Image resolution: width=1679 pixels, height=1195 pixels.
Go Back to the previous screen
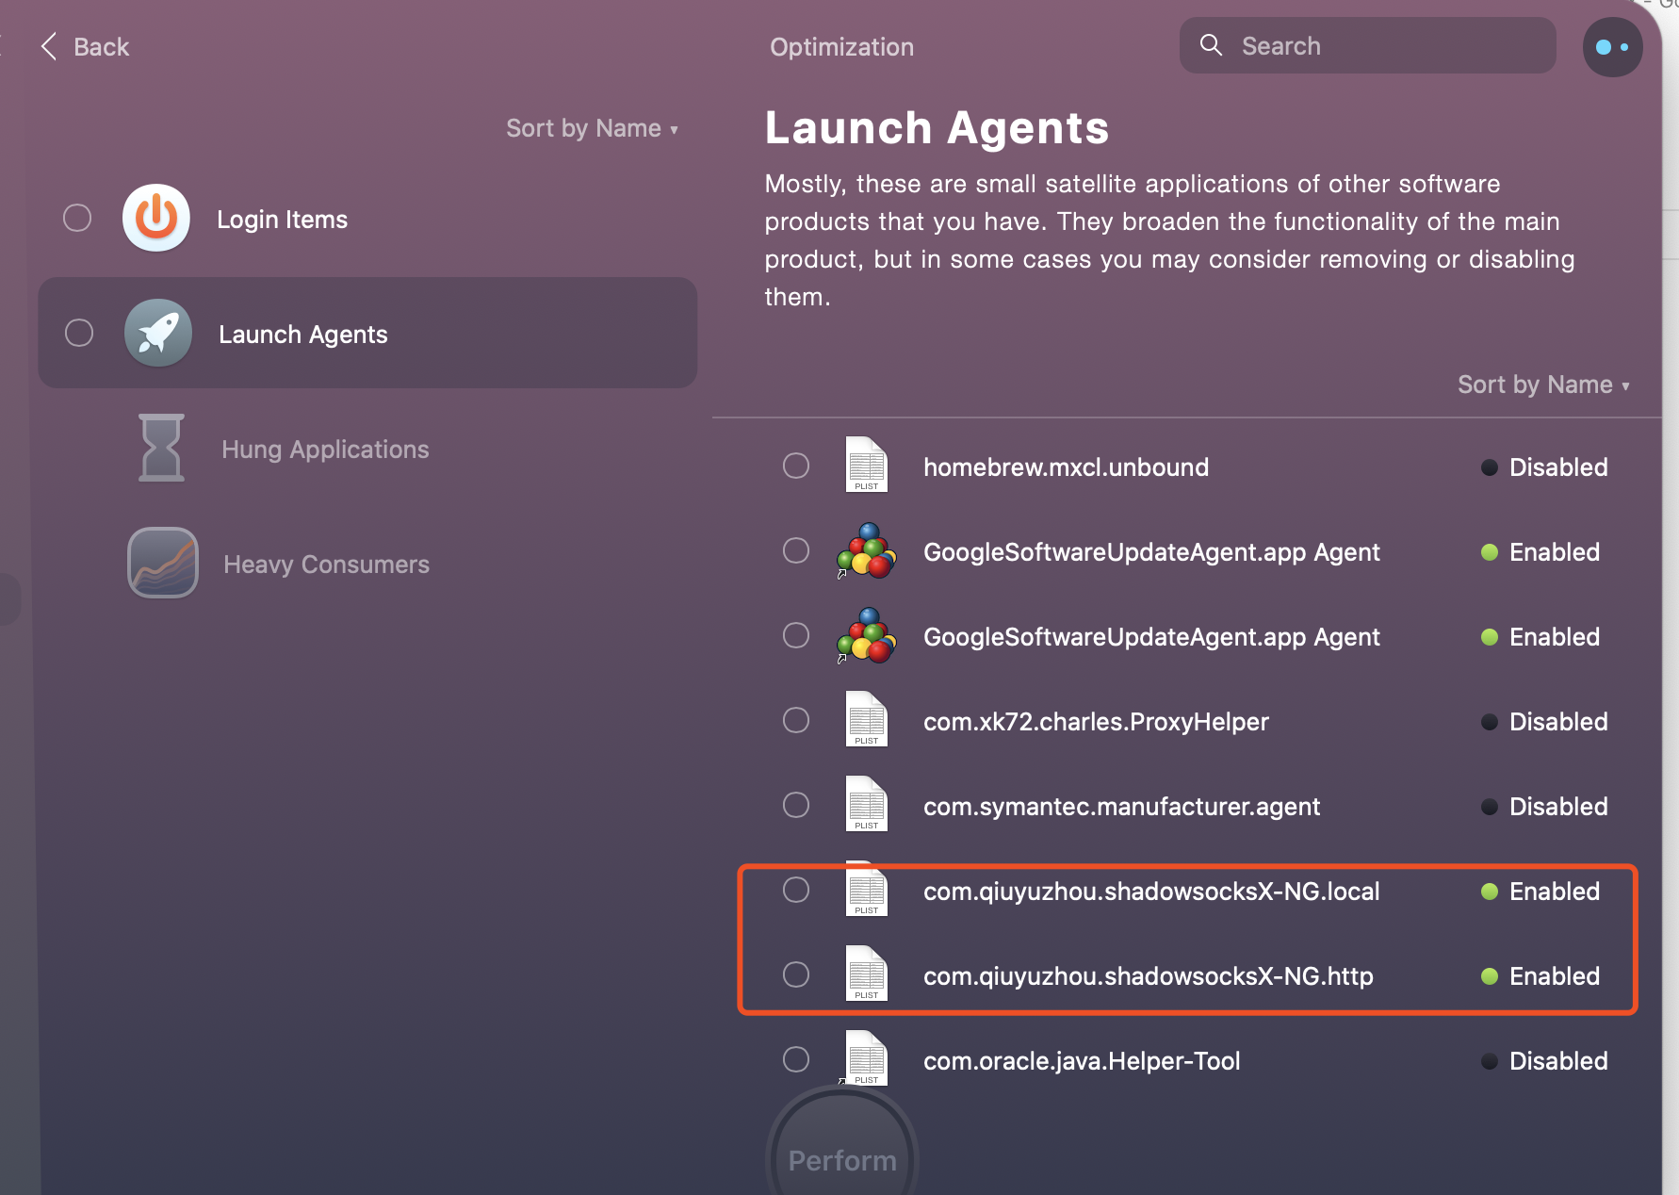86,47
